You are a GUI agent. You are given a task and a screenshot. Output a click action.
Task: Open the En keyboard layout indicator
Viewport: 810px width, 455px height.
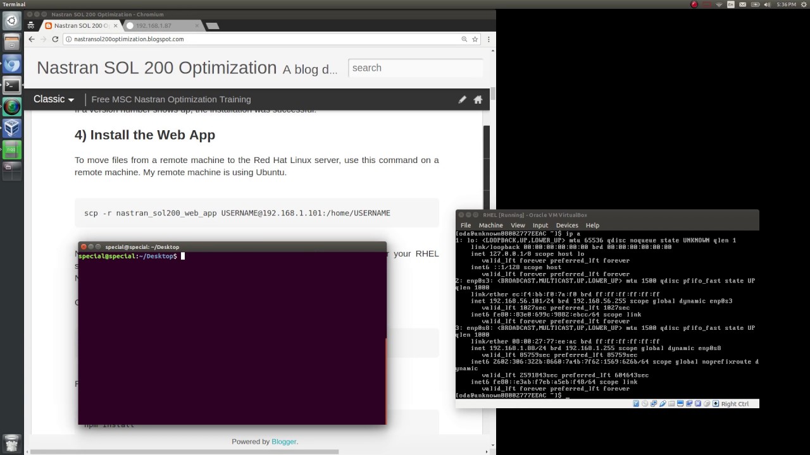coord(731,4)
